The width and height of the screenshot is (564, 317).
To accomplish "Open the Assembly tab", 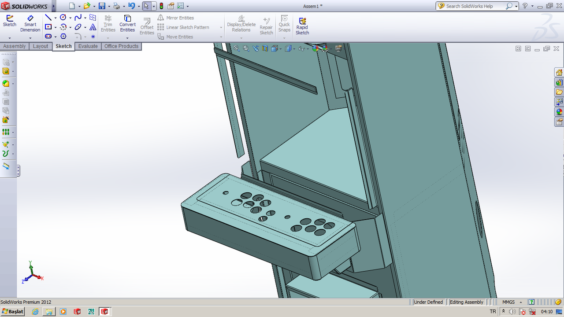I will pos(15,46).
